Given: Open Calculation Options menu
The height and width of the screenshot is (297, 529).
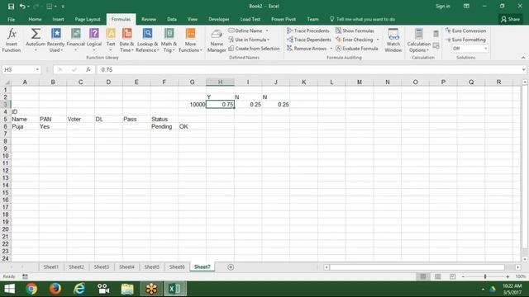Looking at the screenshot, I should (x=419, y=40).
